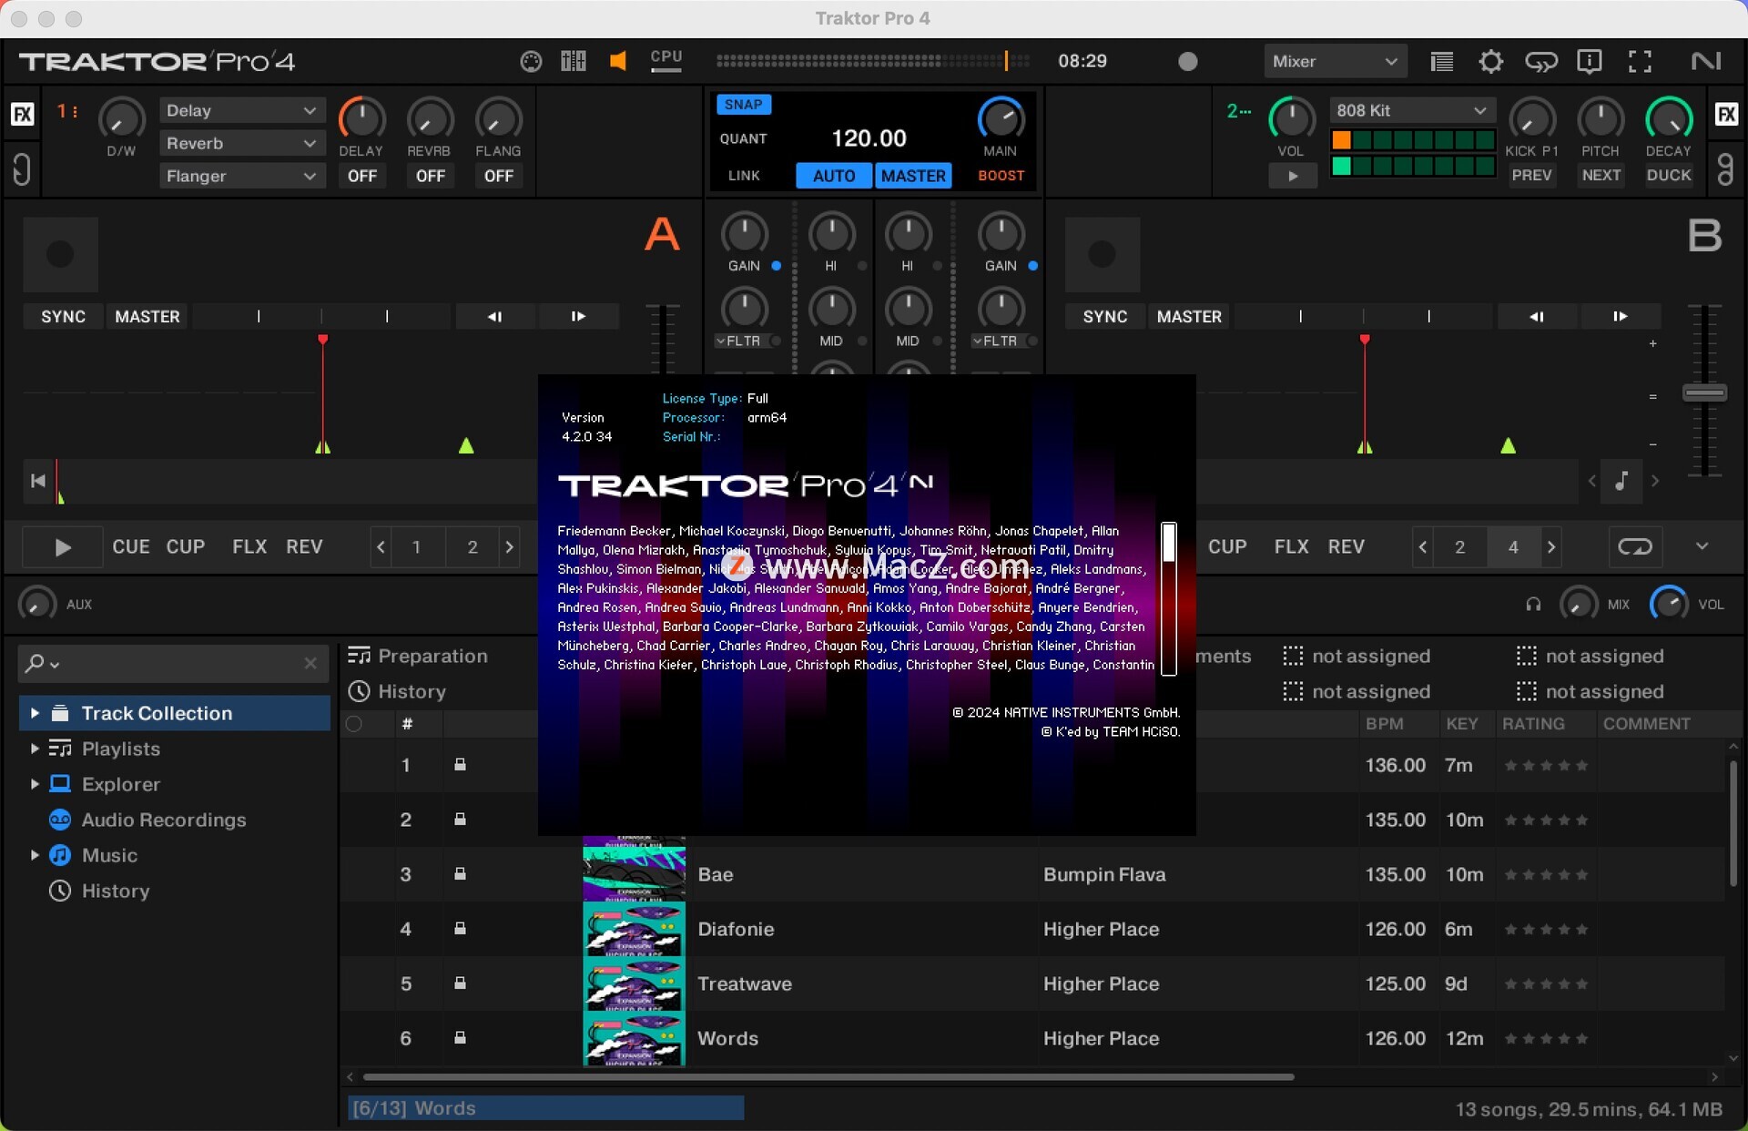Toggle the FLANG effect OFF button
The image size is (1748, 1131).
click(x=498, y=176)
